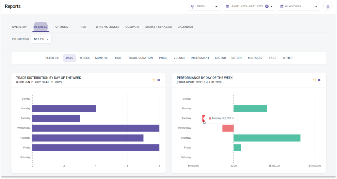Filter by Weeks
This screenshot has width=337, height=179.
click(85, 58)
